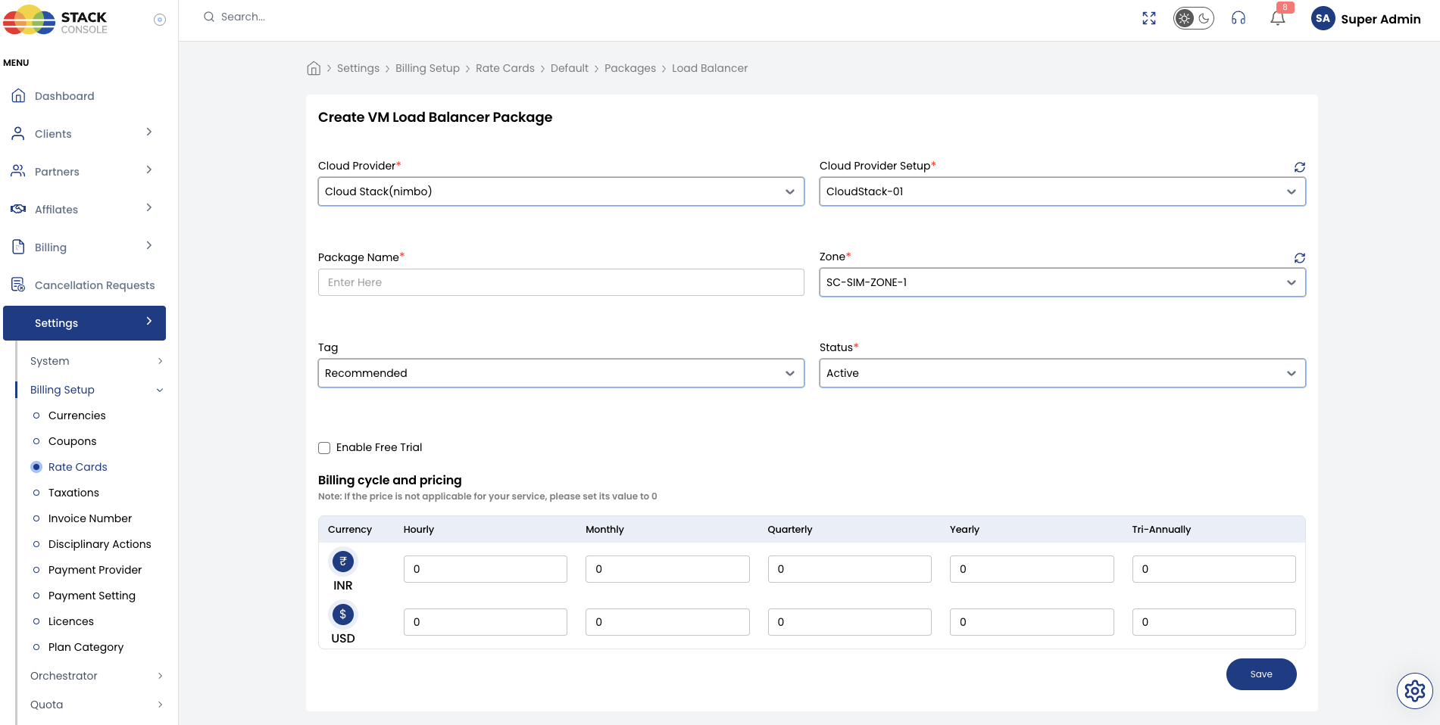Click the Dashboard home icon in sidebar
This screenshot has width=1440, height=725.
pyautogui.click(x=18, y=96)
